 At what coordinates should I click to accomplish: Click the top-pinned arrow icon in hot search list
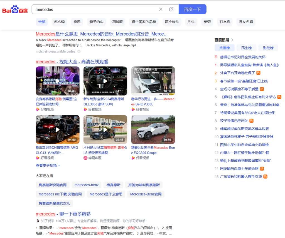coord(216,57)
